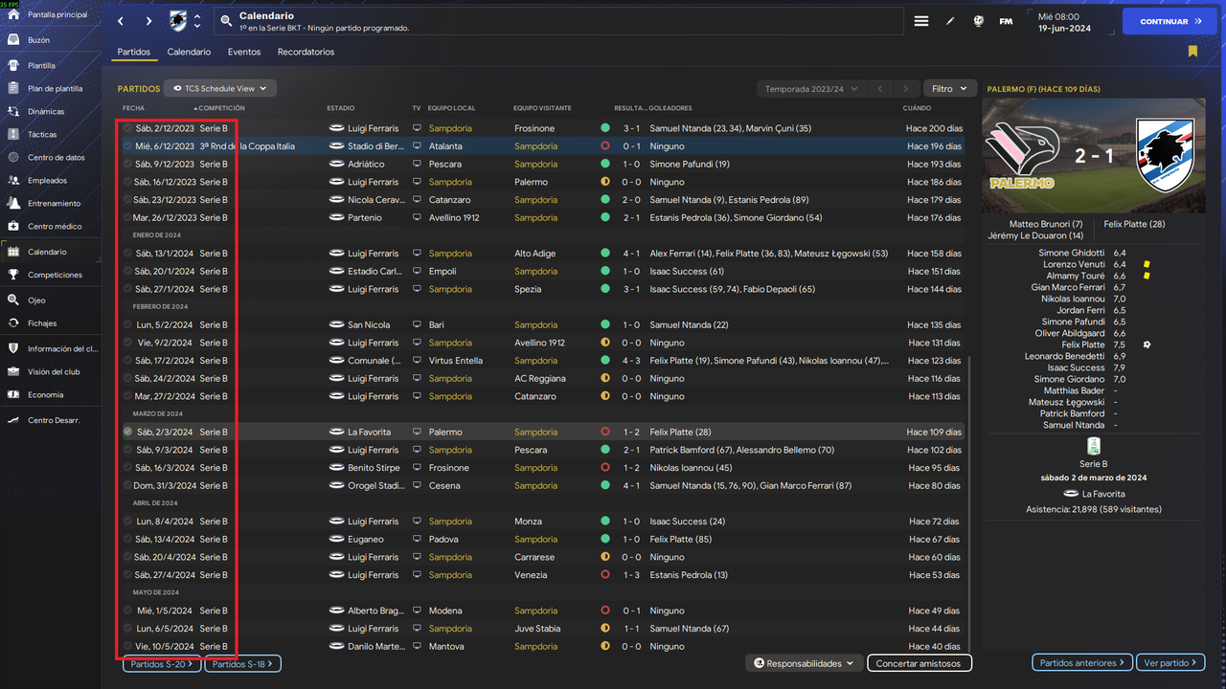This screenshot has width=1226, height=689.
Task: Sort matches by the FECHA column header
Action: coord(133,108)
